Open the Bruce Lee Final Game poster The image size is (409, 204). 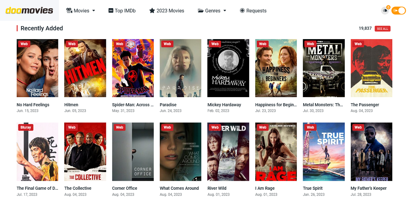click(37, 152)
